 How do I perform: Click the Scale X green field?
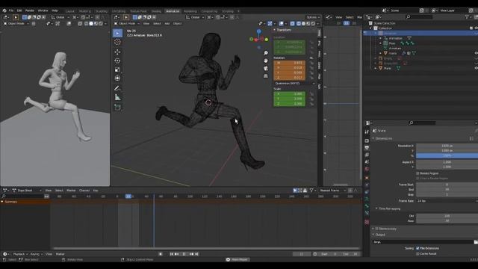289,94
